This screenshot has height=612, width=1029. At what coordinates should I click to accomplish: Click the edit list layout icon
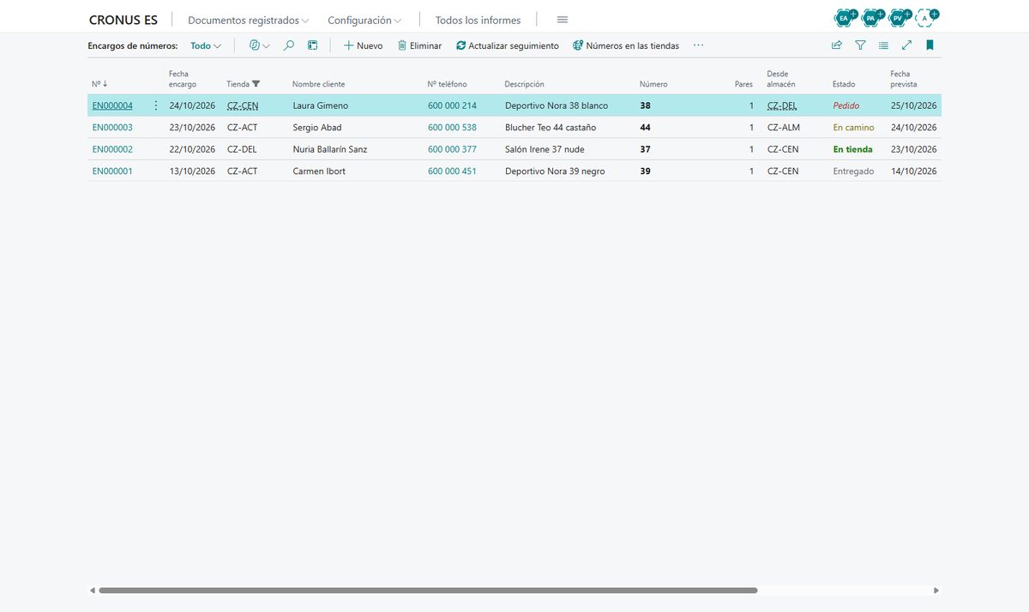click(x=313, y=45)
